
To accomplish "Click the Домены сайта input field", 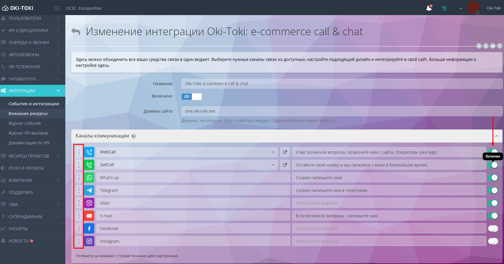I will (x=341, y=111).
